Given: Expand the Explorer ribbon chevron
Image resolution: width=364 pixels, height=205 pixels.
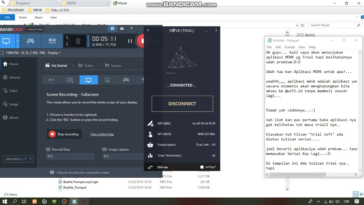Looking at the screenshot, I should 357,17.
